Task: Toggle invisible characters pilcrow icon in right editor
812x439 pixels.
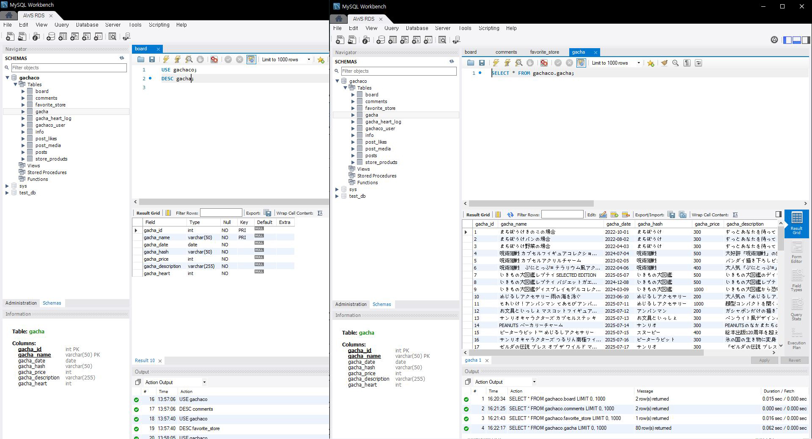Action: click(687, 63)
